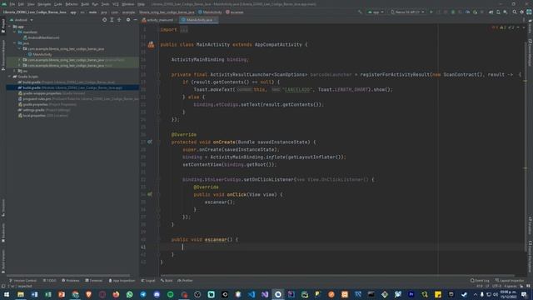Click override gutter icon beside onCreate

150,142
